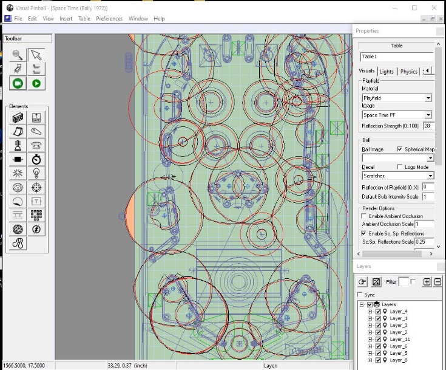This screenshot has height=370, width=446.
Task: Expand Layer_2 tree node
Action: [370, 332]
